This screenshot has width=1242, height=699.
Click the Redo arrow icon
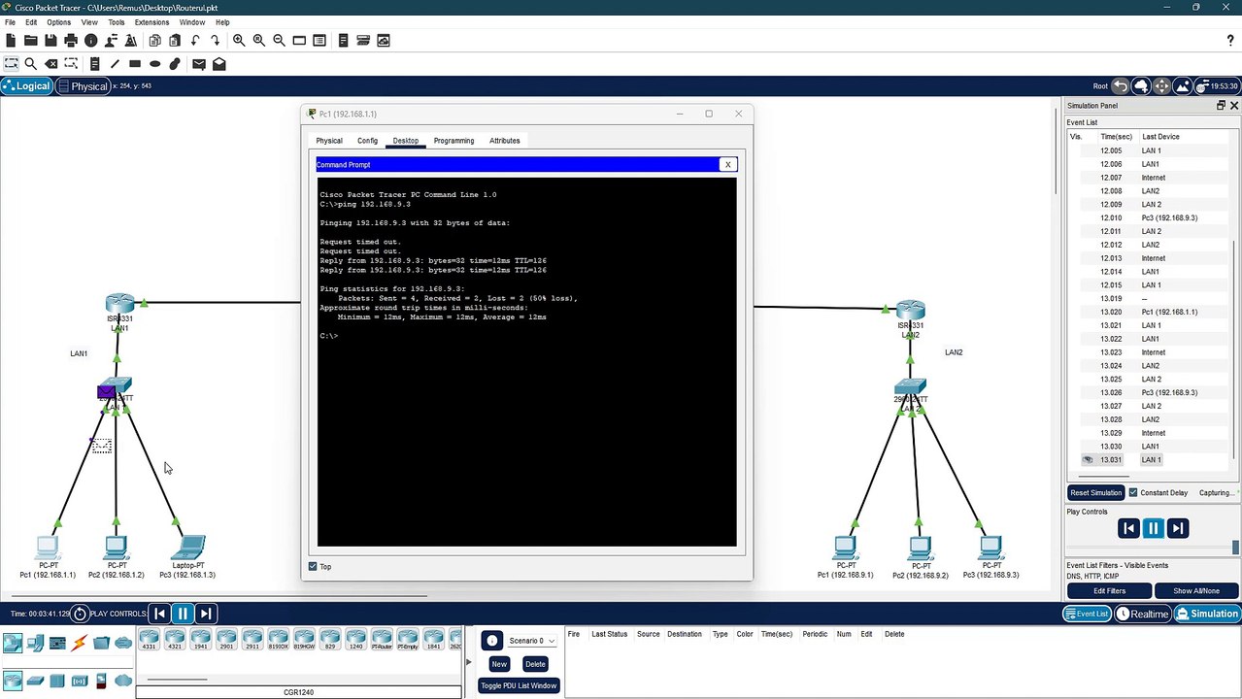pos(215,41)
